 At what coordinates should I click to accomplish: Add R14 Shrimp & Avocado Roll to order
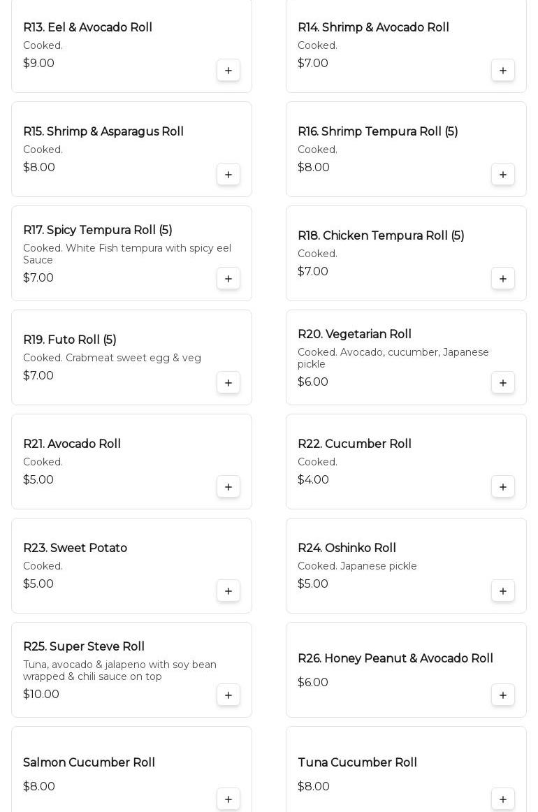point(503,71)
